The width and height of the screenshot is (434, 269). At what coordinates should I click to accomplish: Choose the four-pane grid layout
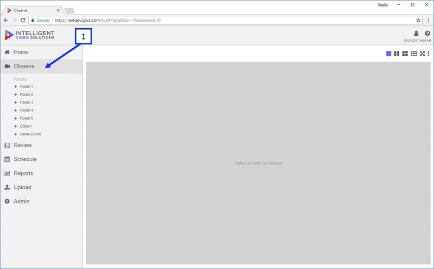point(405,54)
